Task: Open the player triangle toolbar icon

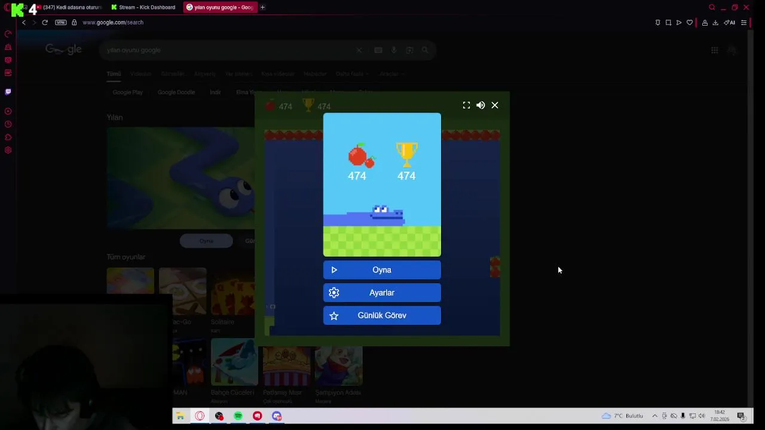Action: point(679,23)
